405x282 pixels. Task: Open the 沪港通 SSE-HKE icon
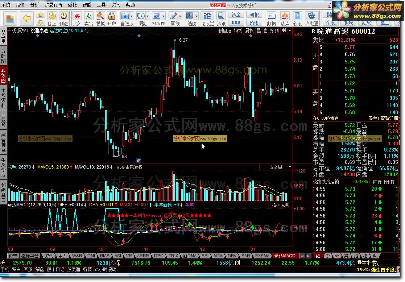pyautogui.click(x=312, y=16)
